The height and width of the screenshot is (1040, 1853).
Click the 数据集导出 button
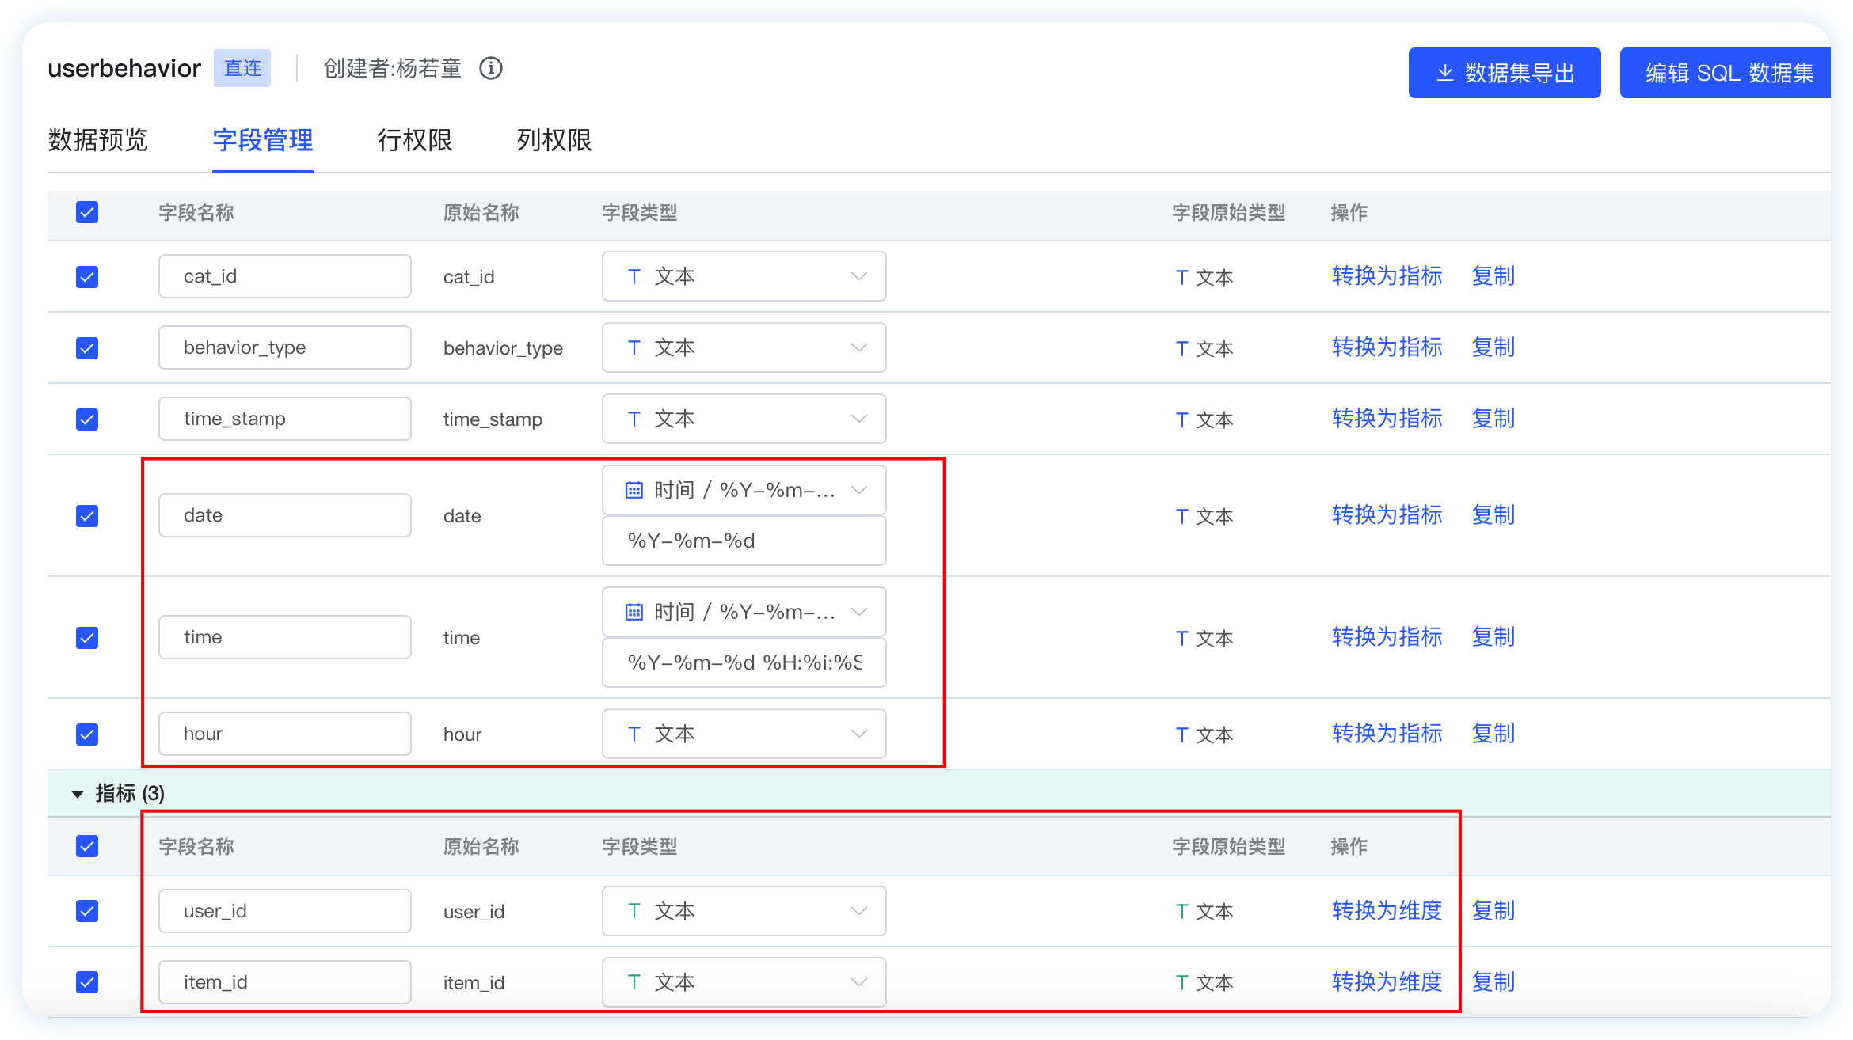pos(1505,73)
